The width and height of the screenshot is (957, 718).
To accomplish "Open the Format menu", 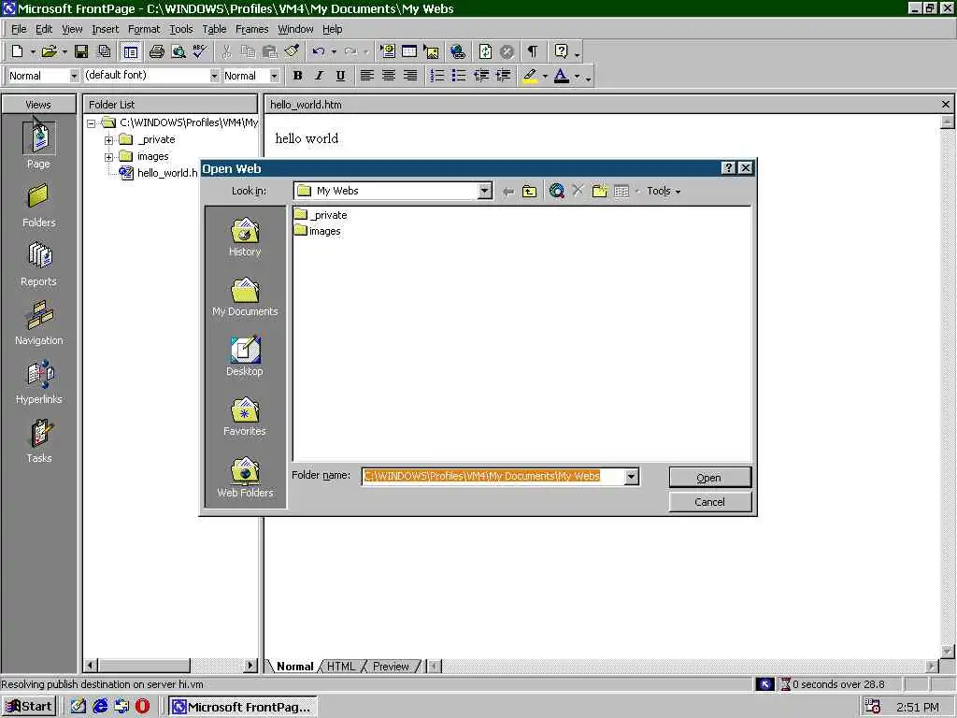I will [144, 29].
